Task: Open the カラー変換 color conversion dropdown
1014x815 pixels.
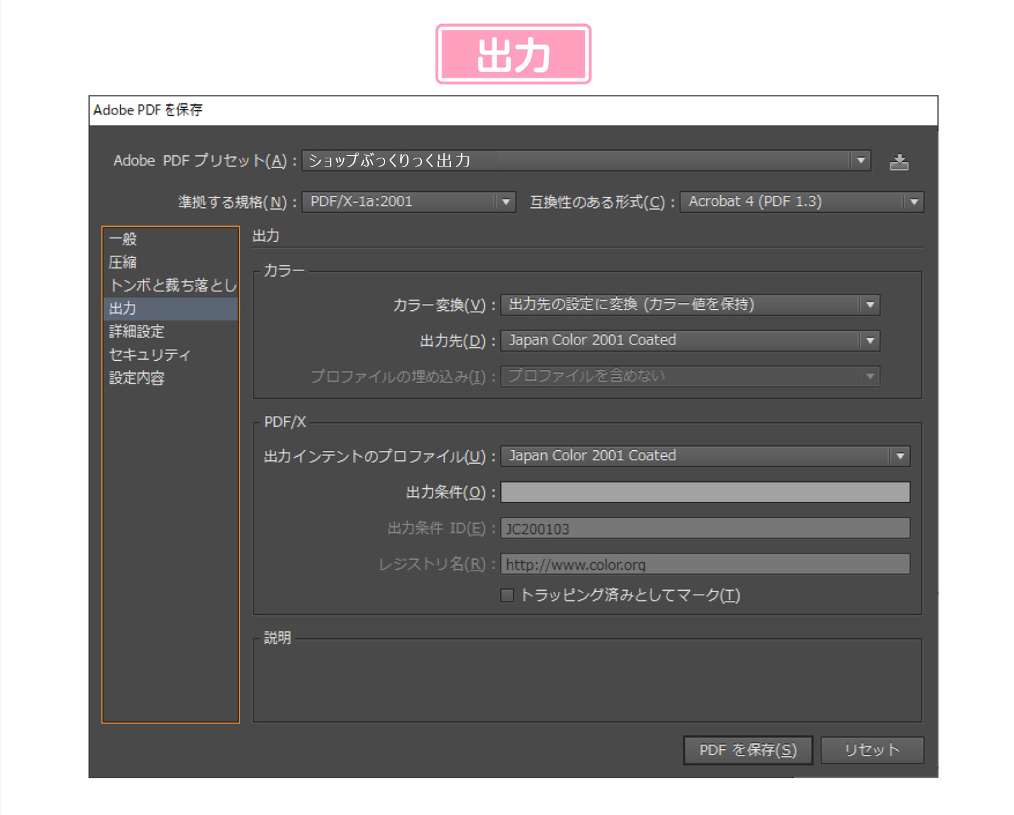Action: pyautogui.click(x=690, y=305)
